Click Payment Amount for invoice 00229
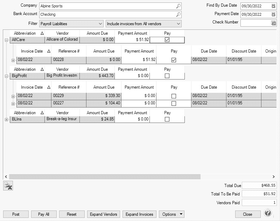This screenshot has width=280, height=221. pyautogui.click(x=139, y=96)
